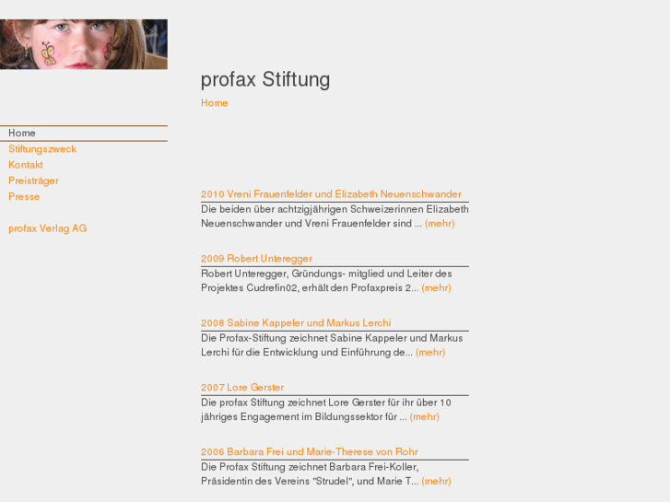Screen dimensions: 670x502
Task: Click mehr link for the 2008 entry
Action: (430, 352)
